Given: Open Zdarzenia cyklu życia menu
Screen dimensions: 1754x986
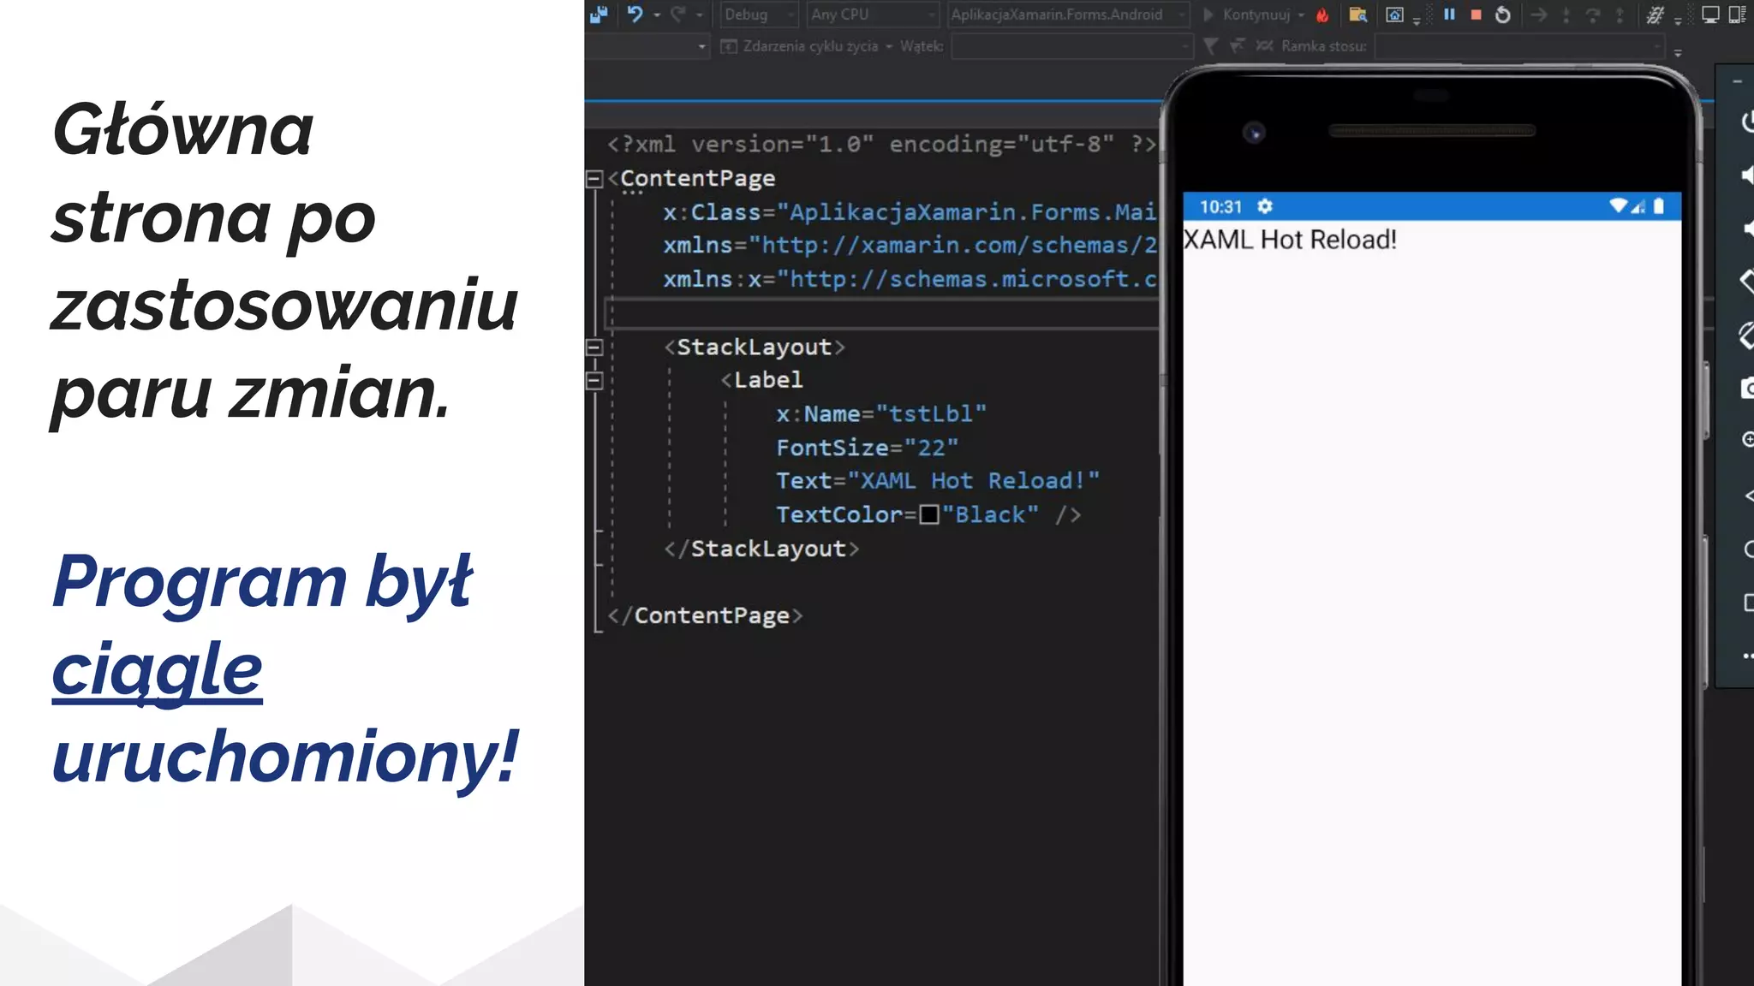Looking at the screenshot, I should pos(808,46).
